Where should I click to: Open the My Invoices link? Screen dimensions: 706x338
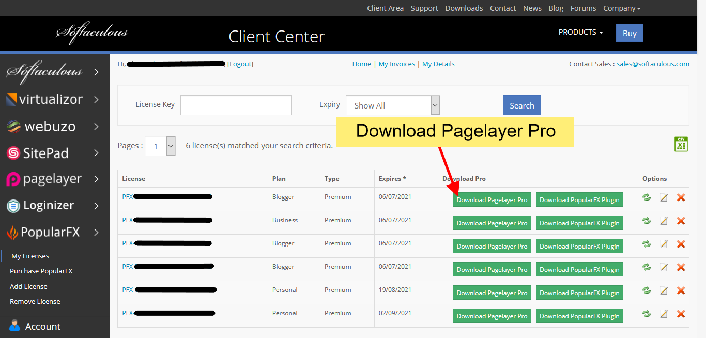click(397, 64)
